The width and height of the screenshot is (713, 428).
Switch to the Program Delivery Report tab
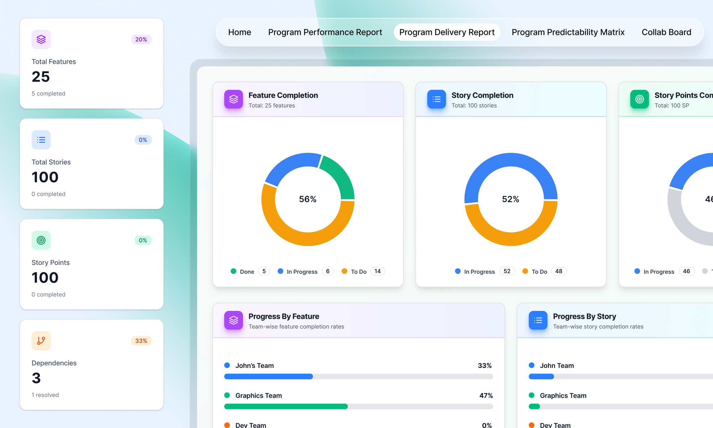click(447, 32)
